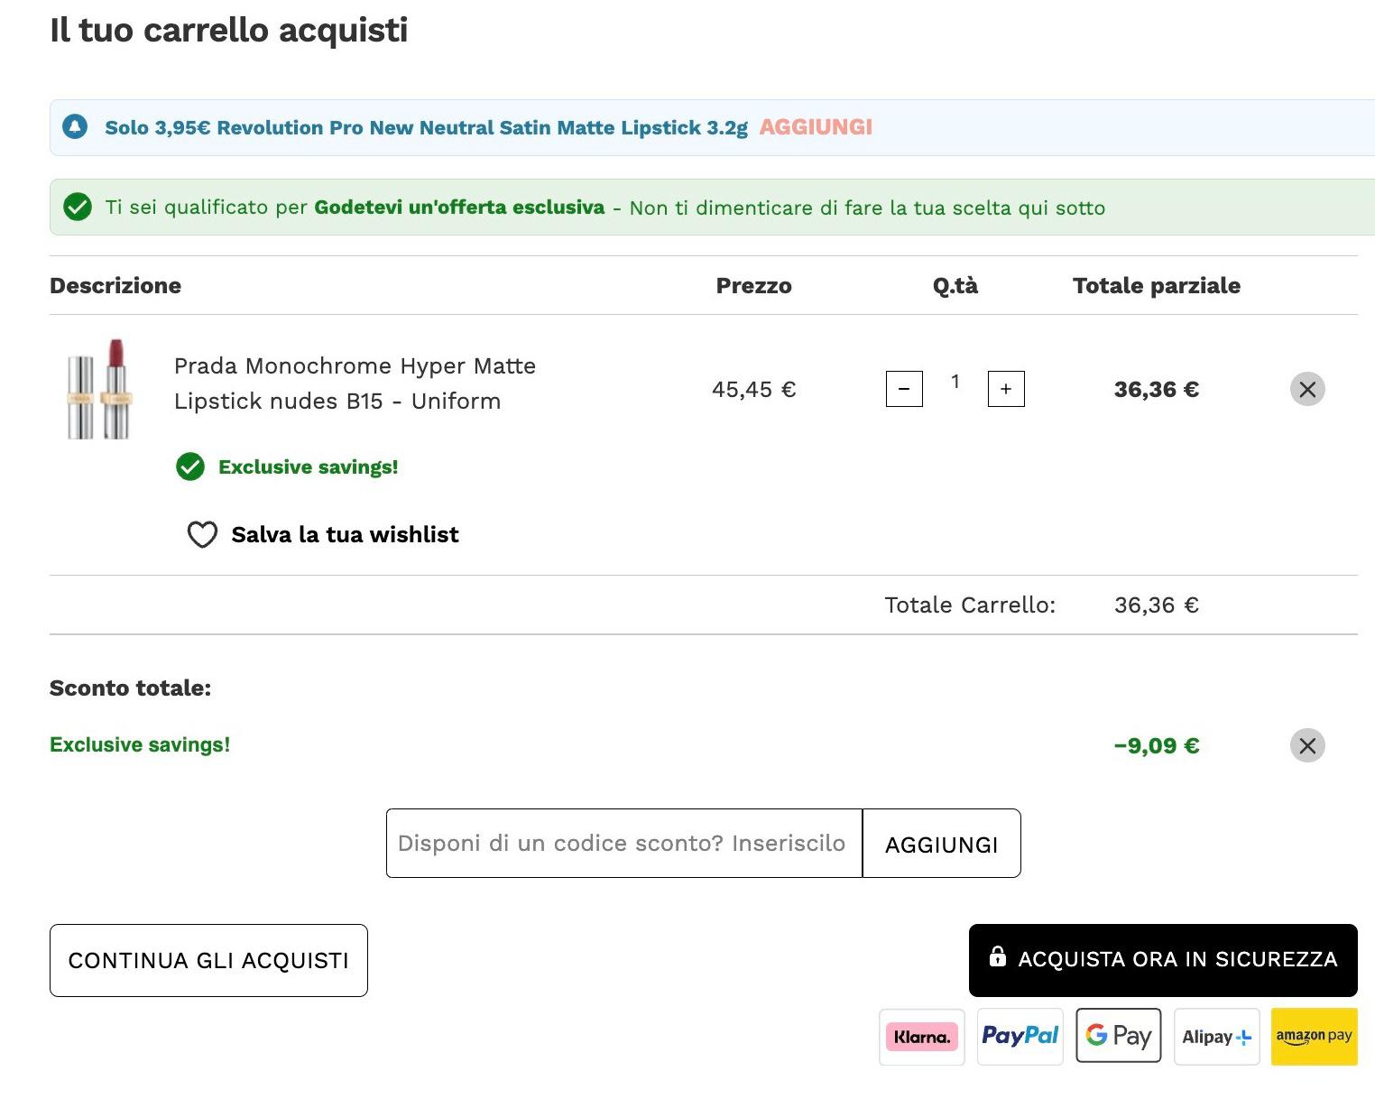Image resolution: width=1375 pixels, height=1099 pixels.
Task: Click the lock icon on the checkout button
Action: pyautogui.click(x=997, y=956)
